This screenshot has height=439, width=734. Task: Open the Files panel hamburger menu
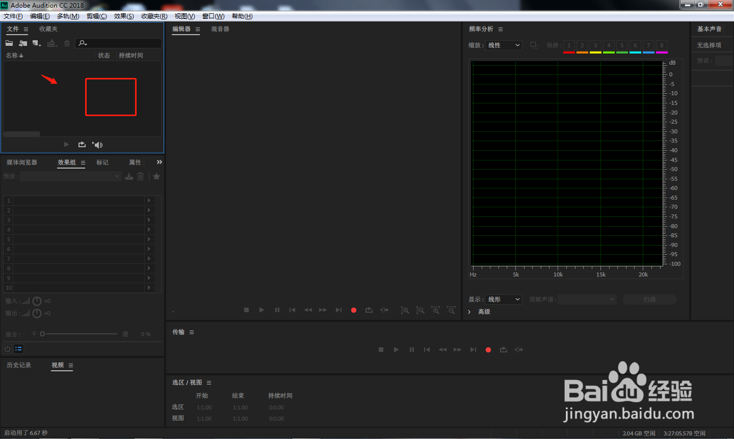[x=26, y=30]
